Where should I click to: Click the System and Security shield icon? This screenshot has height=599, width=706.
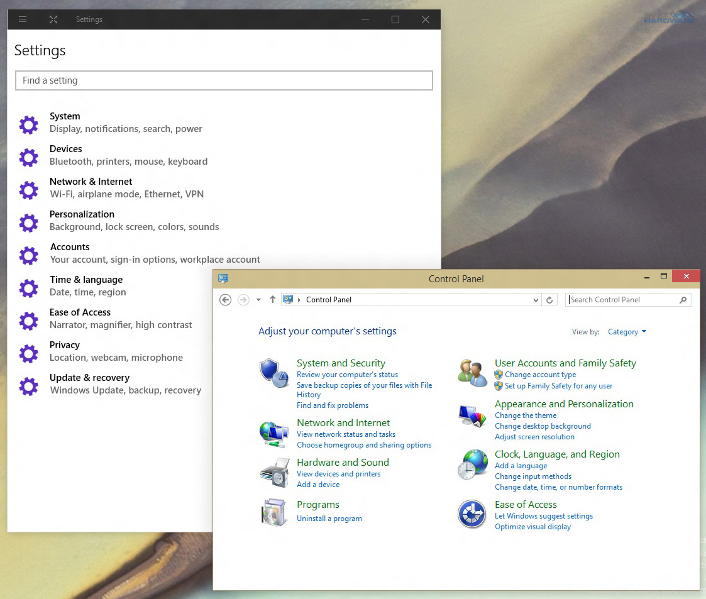click(274, 371)
